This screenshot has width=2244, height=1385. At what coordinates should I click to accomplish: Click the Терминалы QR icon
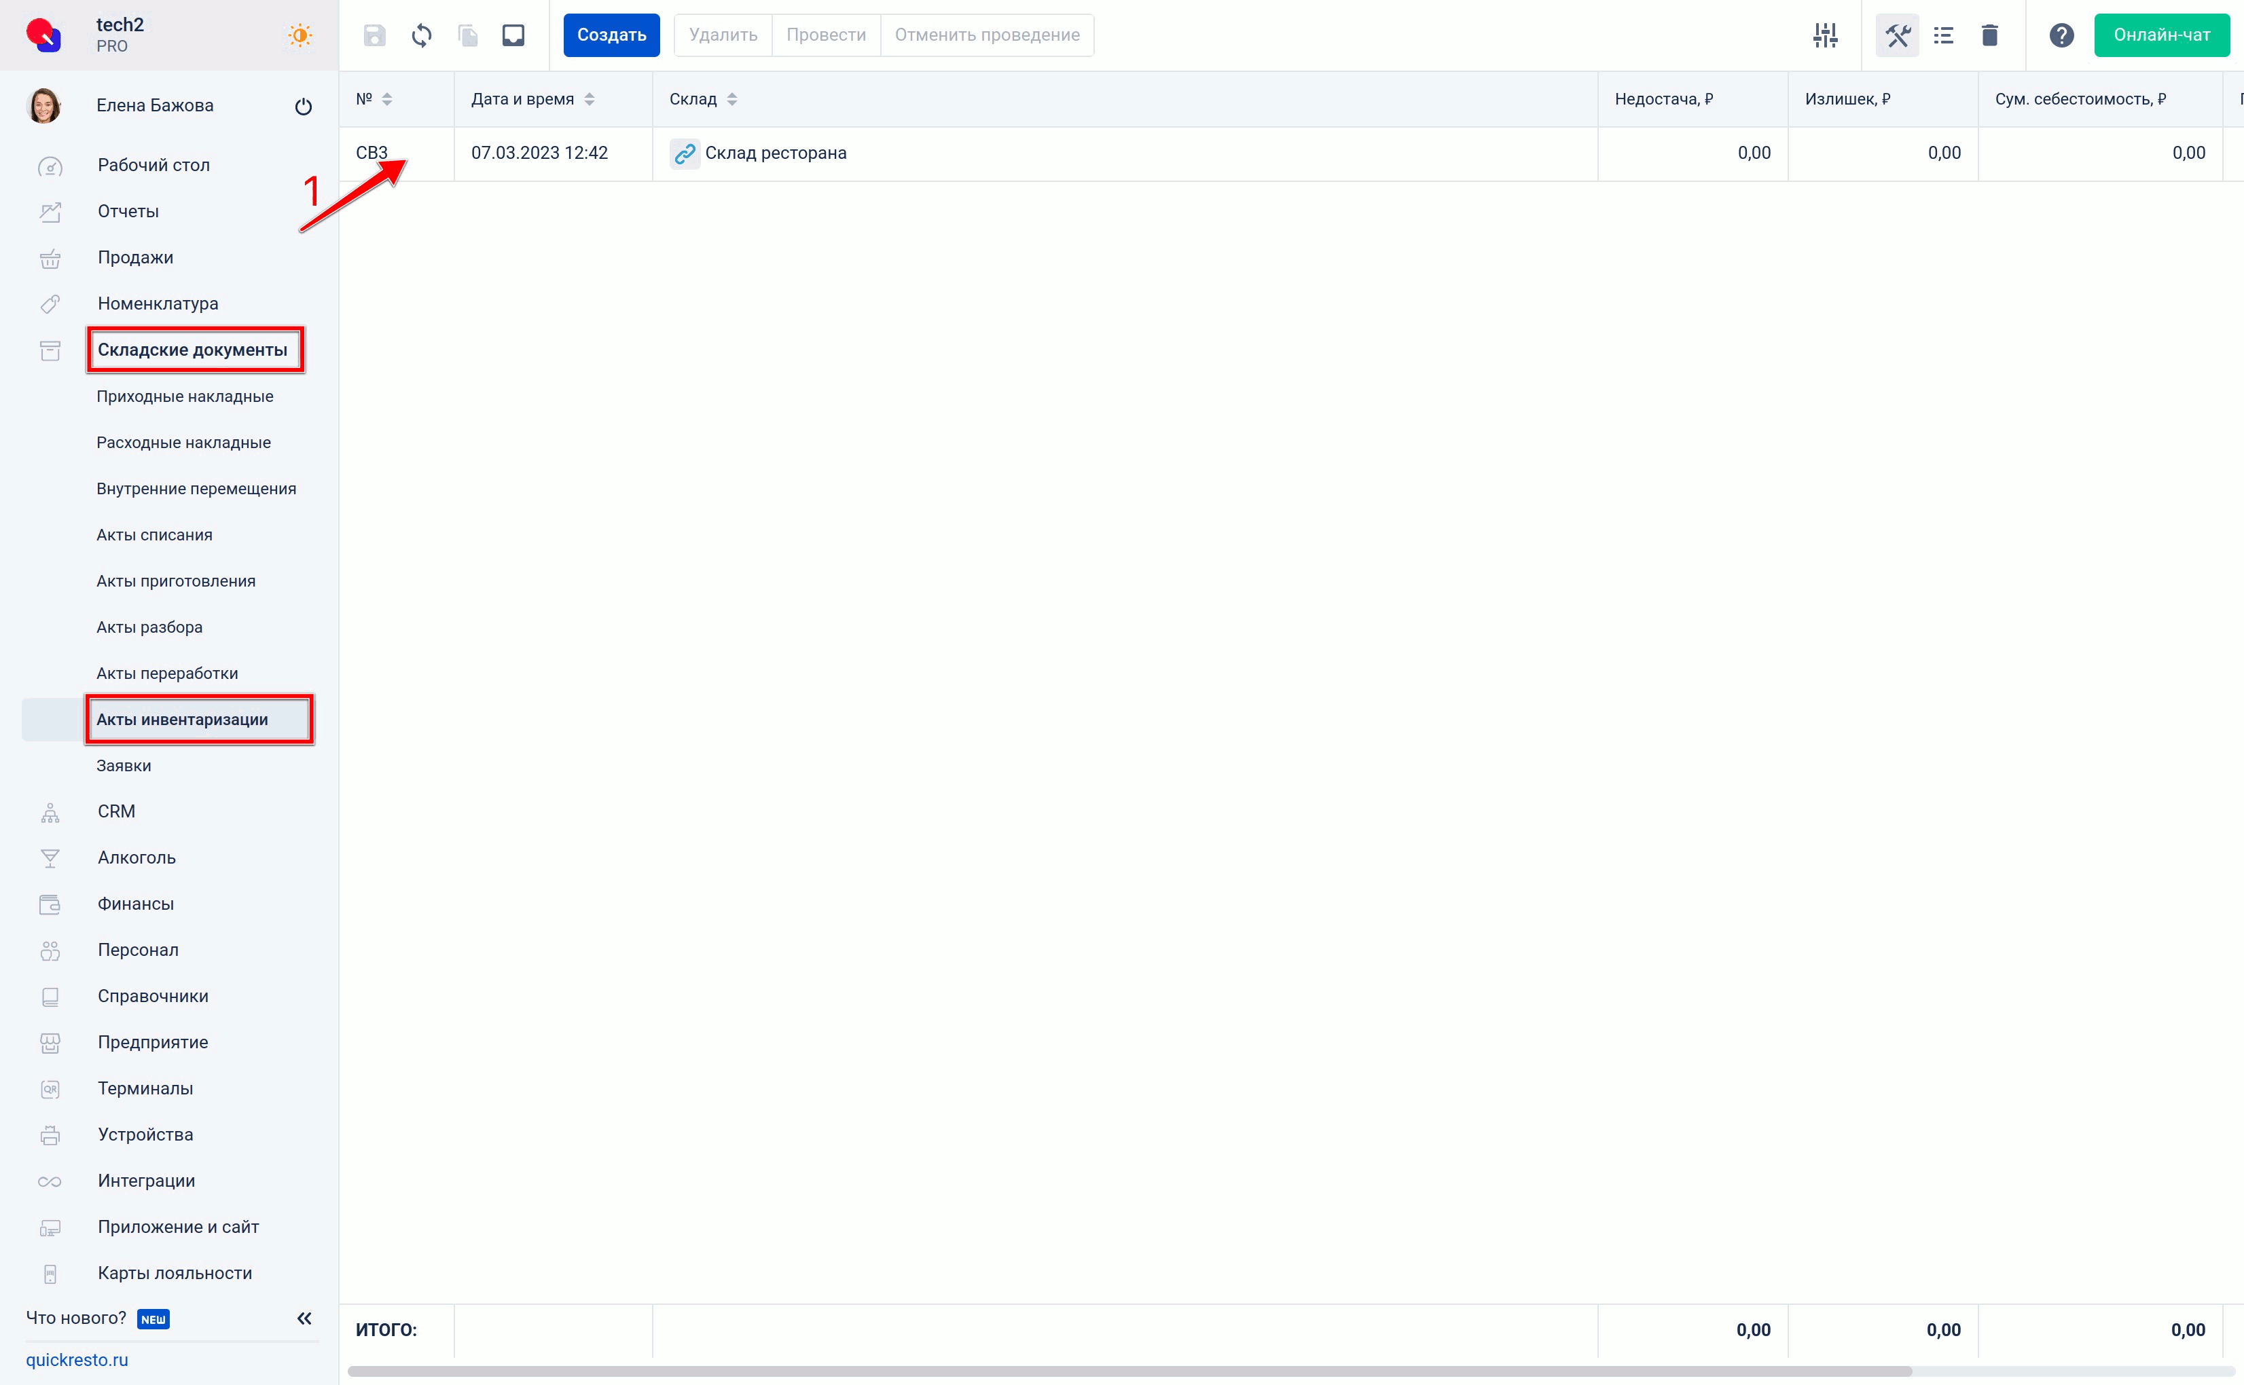click(50, 1089)
